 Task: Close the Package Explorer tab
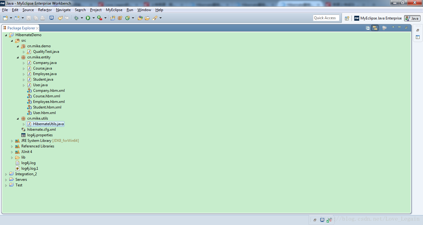pyautogui.click(x=37, y=28)
